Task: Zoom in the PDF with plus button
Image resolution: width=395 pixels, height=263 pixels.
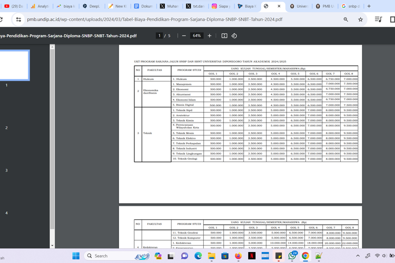Action: click(210, 36)
